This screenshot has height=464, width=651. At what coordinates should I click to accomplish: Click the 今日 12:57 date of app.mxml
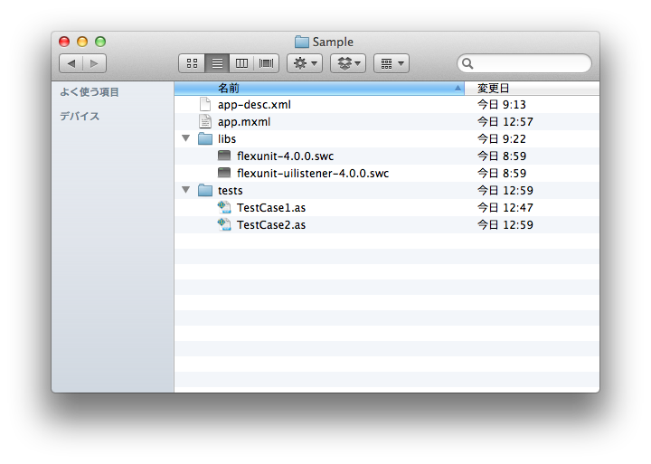[505, 122]
